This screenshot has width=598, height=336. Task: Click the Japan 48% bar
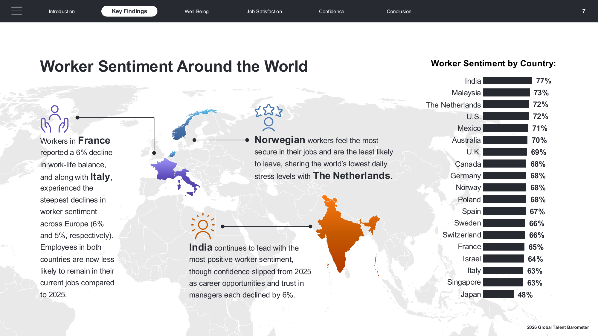(x=498, y=294)
